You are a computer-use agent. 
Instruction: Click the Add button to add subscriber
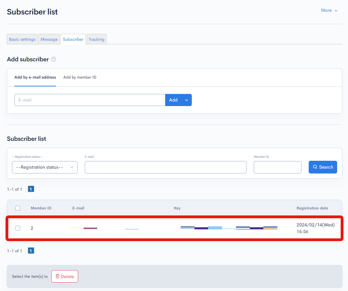173,100
